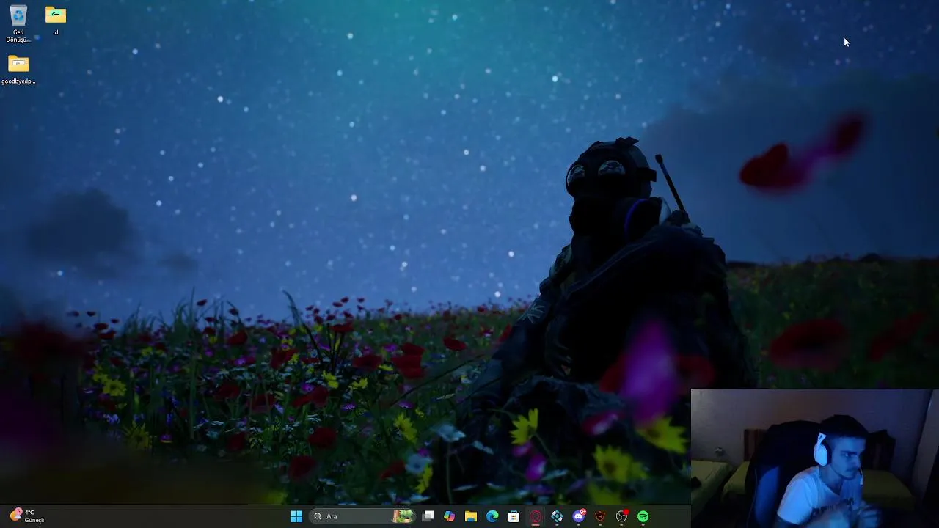Click the Ara search box

362,516
